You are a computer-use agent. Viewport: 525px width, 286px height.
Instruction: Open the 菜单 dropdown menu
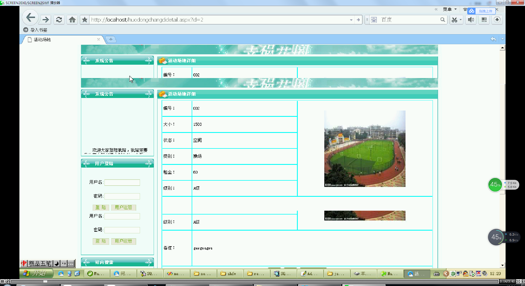(450, 9)
